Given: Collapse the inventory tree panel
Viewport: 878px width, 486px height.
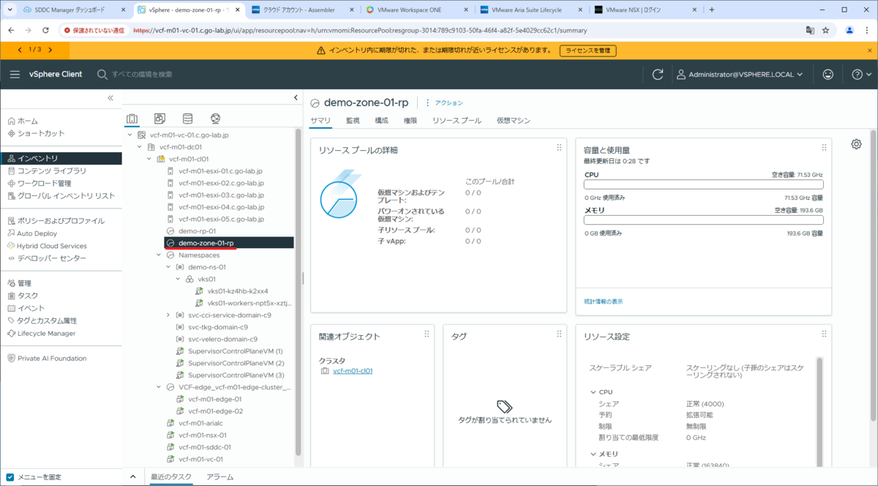Looking at the screenshot, I should 296,97.
